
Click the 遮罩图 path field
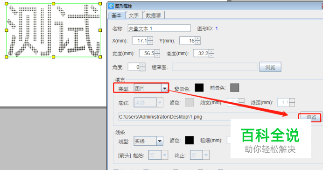point(215,67)
